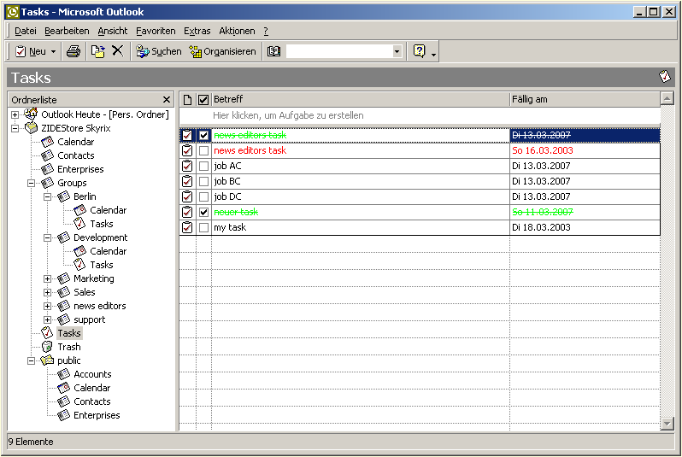Expand the Marketing group node
The image size is (682, 457).
pos(47,278)
